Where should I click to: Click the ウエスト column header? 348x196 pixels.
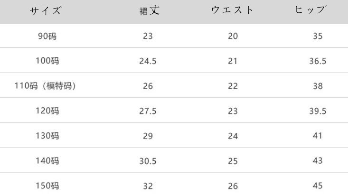tap(232, 10)
